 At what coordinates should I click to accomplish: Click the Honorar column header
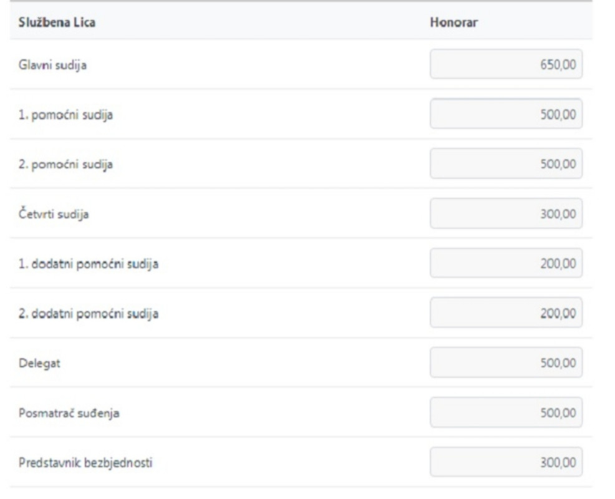454,22
